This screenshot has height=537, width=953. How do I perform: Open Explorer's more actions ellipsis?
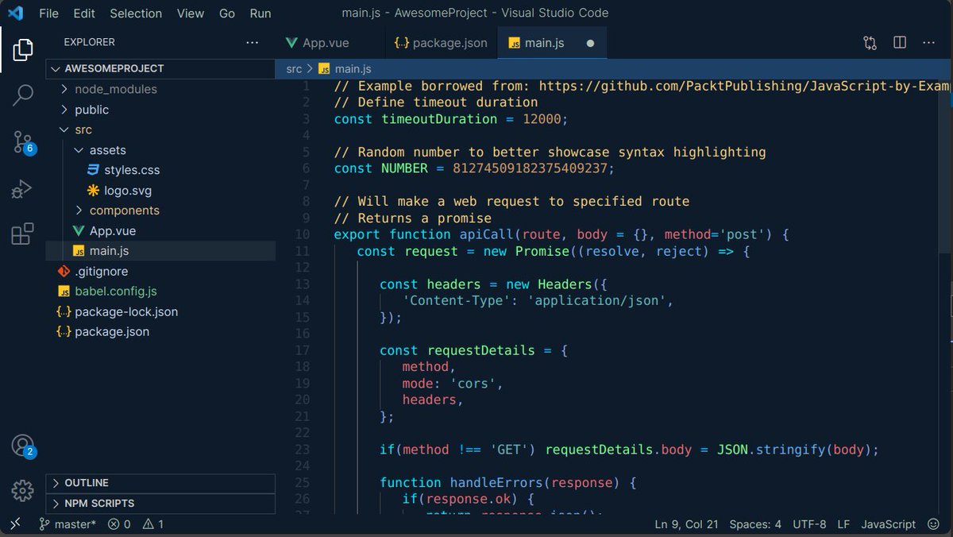point(253,42)
